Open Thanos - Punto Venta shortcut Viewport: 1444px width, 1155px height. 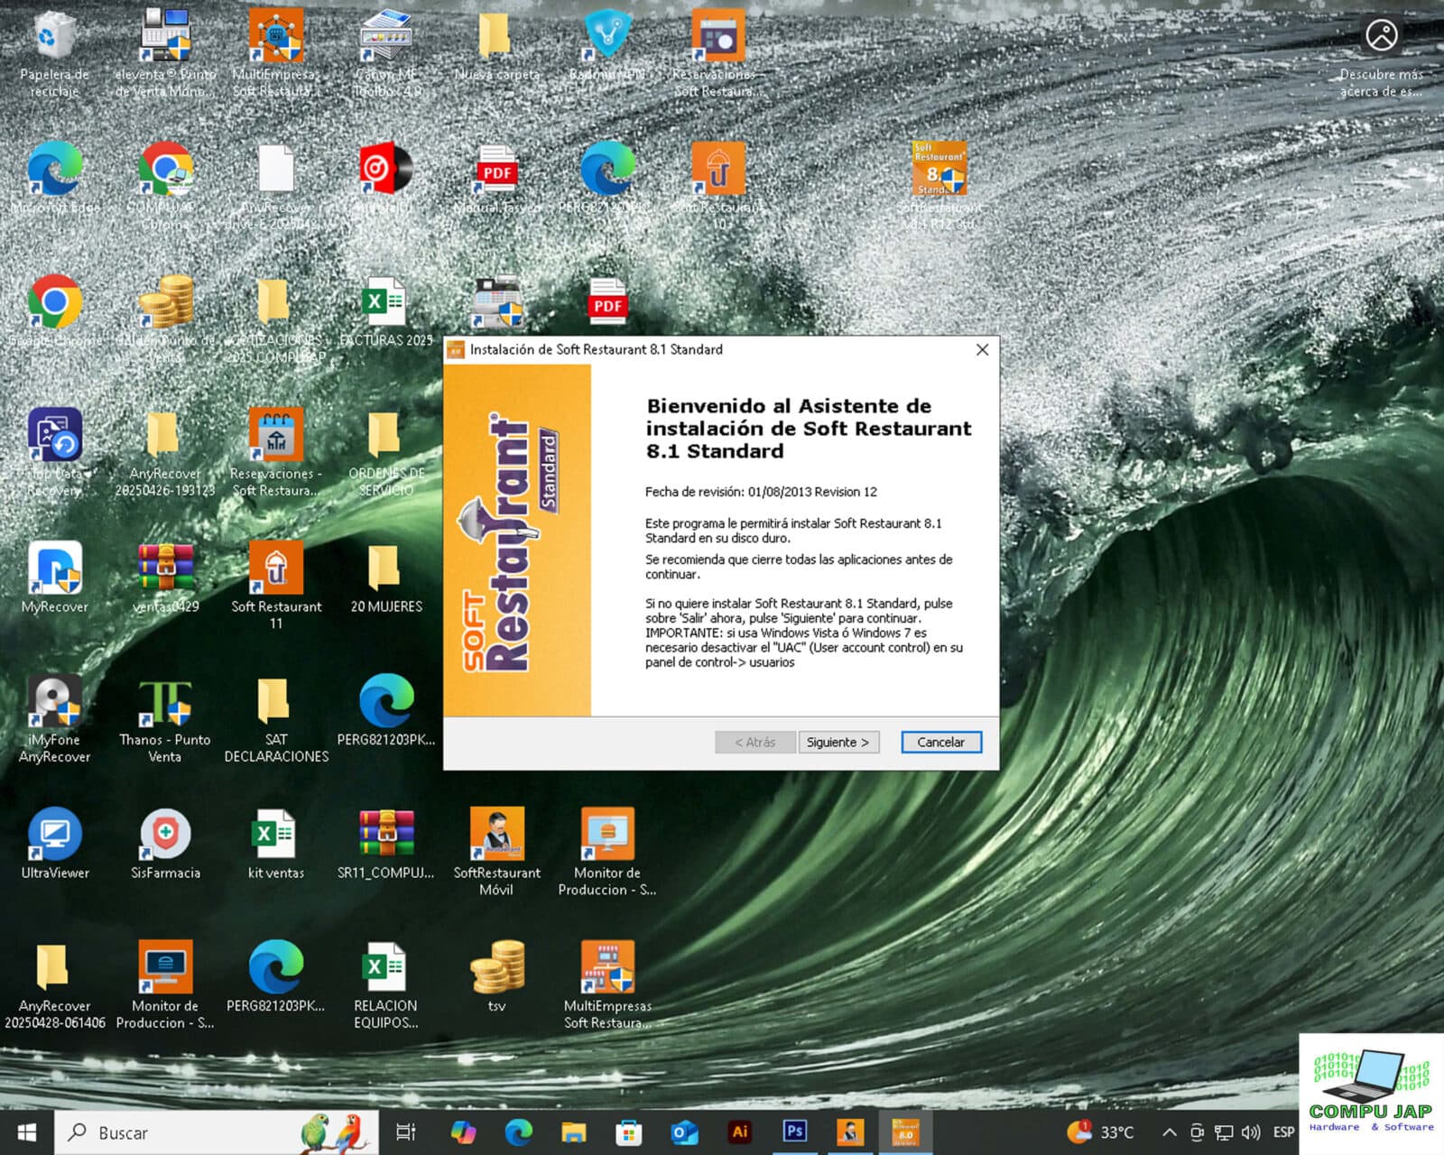click(x=165, y=703)
